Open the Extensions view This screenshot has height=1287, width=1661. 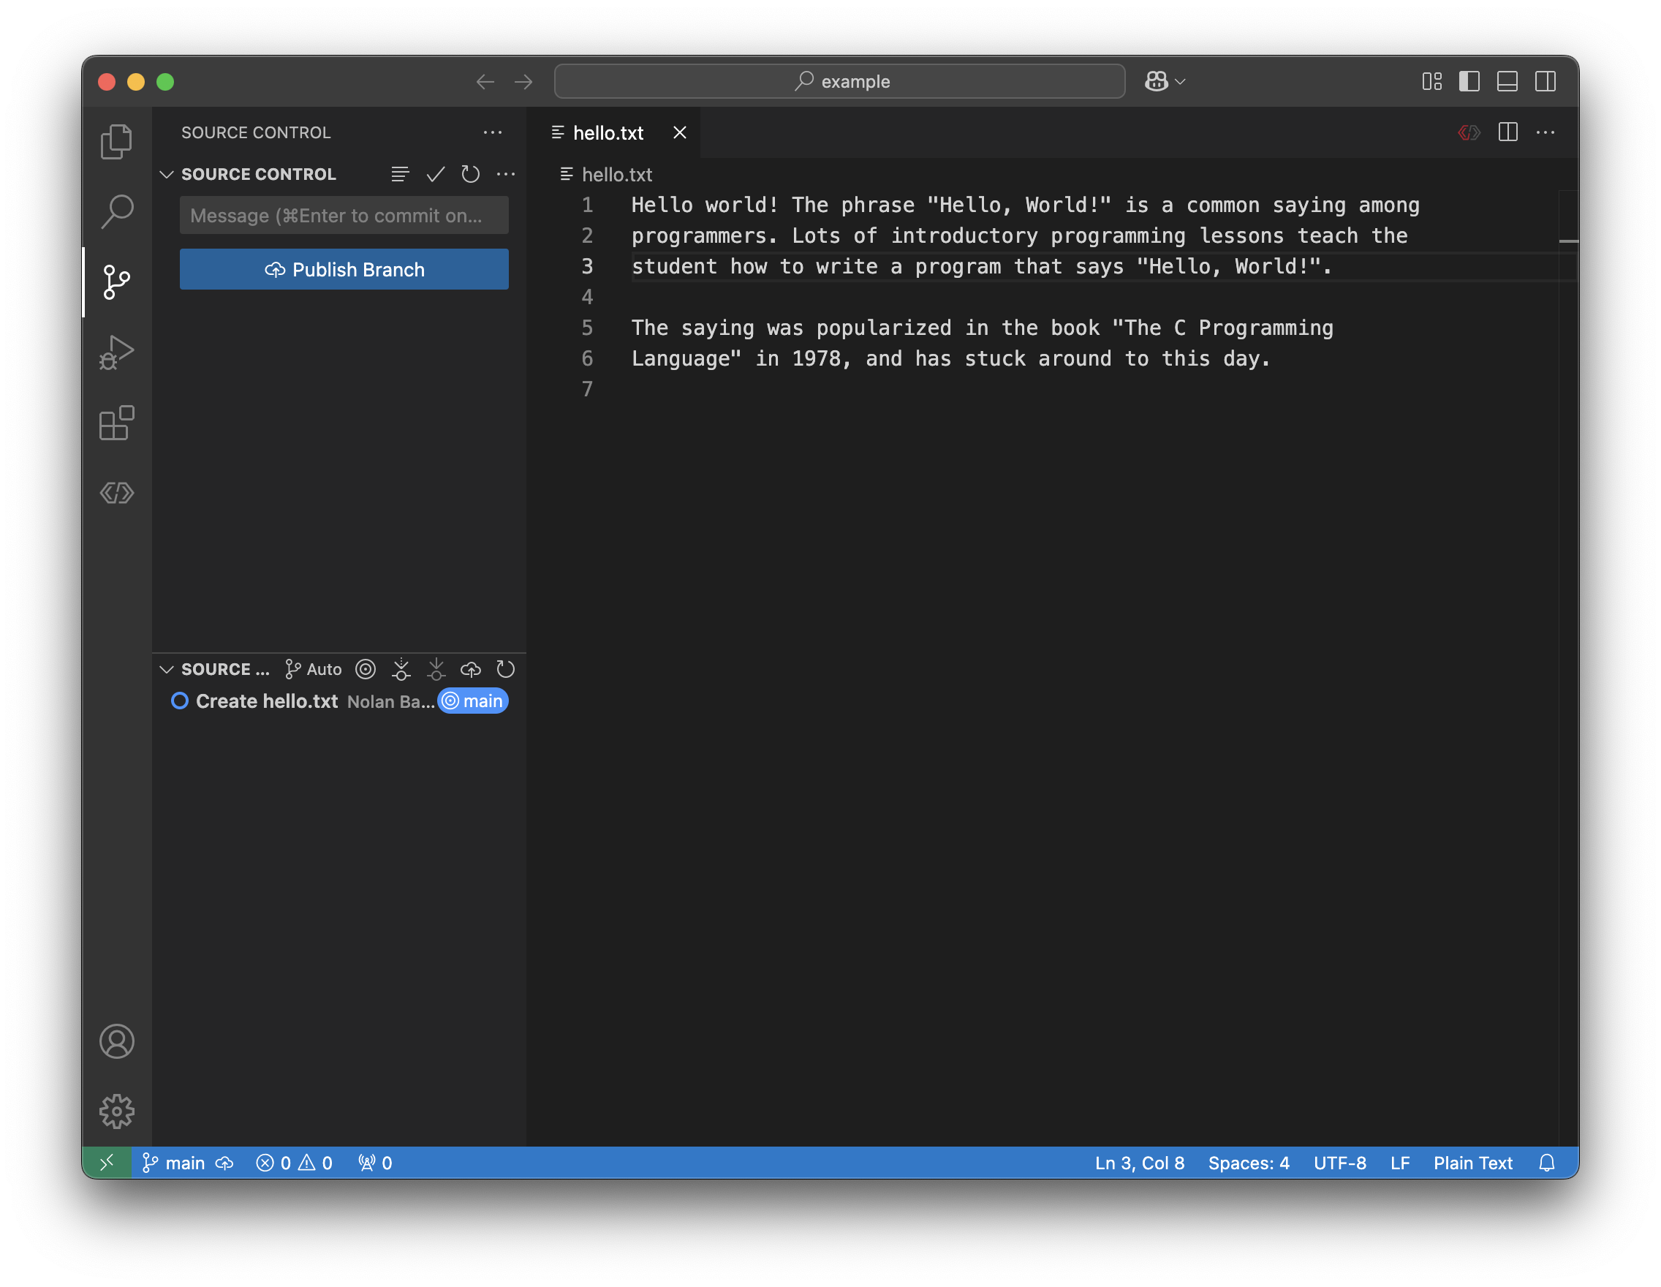[x=116, y=423]
